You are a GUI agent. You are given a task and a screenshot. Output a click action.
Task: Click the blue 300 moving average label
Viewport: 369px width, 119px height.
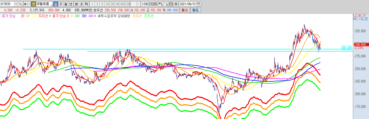pyautogui.click(x=84, y=16)
